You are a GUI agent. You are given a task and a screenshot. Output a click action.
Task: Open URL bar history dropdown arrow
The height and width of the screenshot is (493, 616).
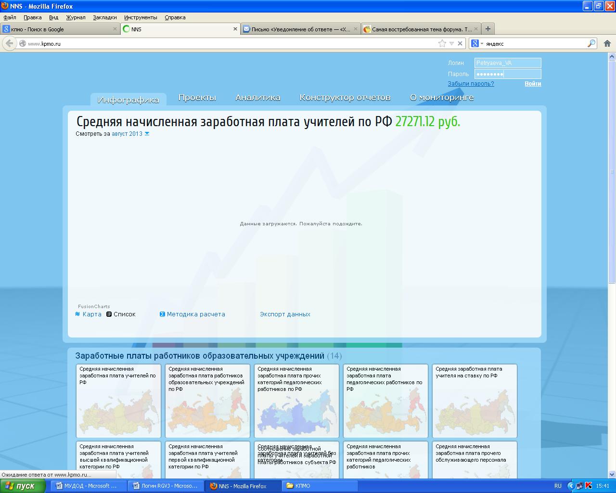451,43
